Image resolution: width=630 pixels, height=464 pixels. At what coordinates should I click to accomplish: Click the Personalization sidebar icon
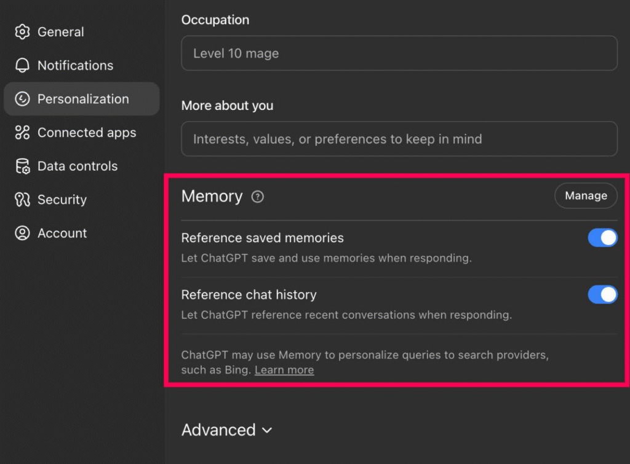(x=23, y=99)
